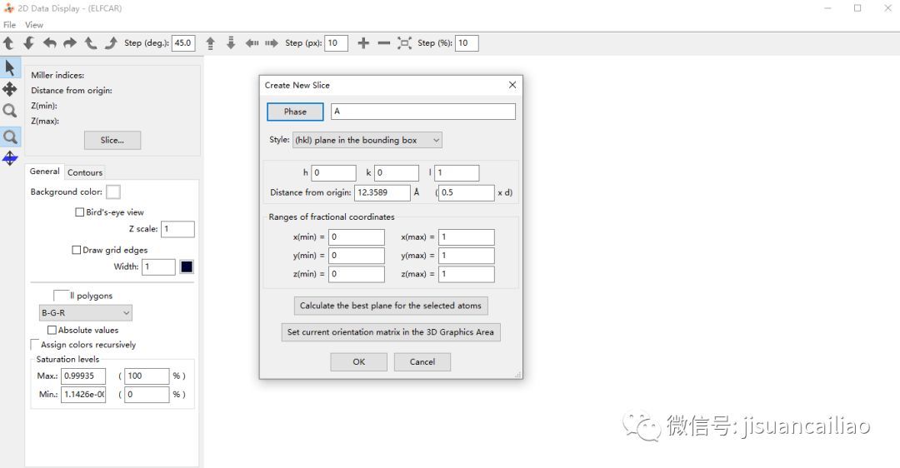Enable Bird's-eye view checkbox

click(80, 212)
